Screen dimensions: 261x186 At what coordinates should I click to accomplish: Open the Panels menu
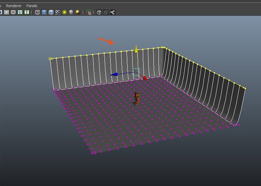pos(32,6)
